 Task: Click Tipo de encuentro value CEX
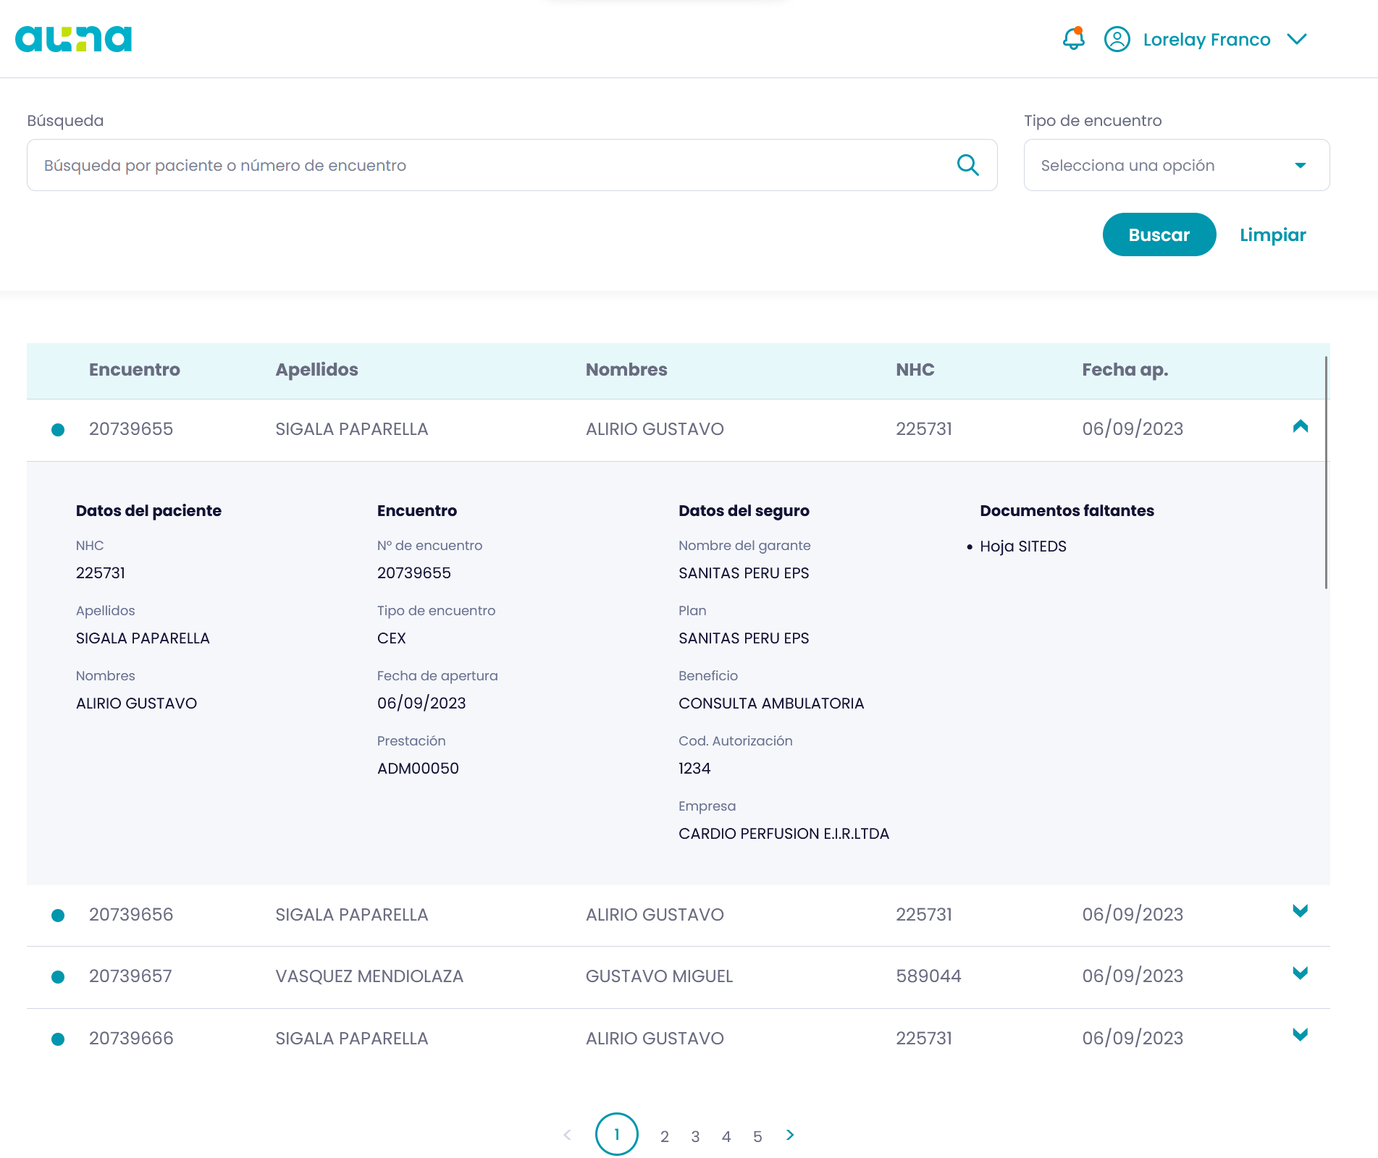391,638
